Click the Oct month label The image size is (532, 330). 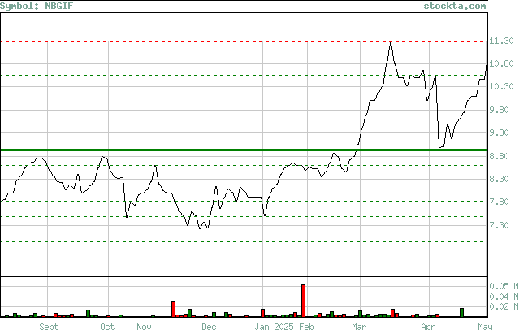tap(107, 326)
